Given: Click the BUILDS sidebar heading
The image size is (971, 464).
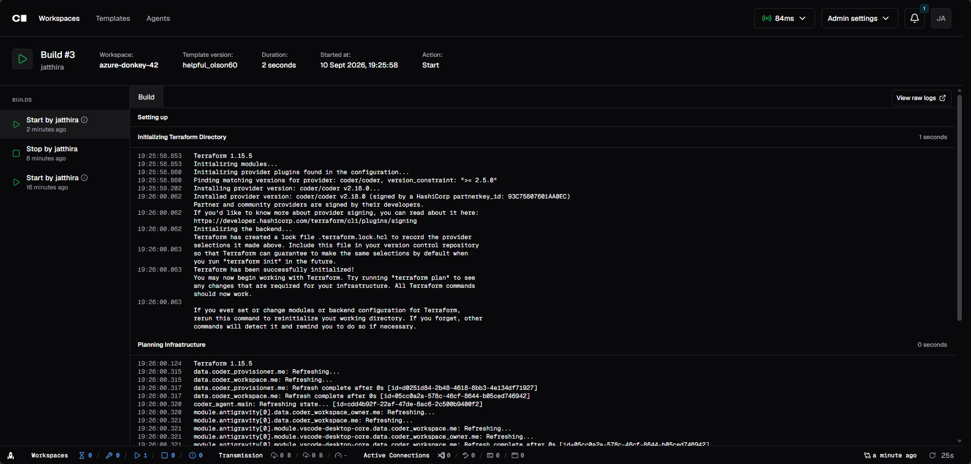Looking at the screenshot, I should tap(22, 100).
